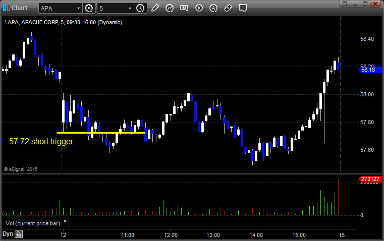The width and height of the screenshot is (384, 241).
Task: Select the yellow 57.72 short trigger line
Action: coord(100,133)
